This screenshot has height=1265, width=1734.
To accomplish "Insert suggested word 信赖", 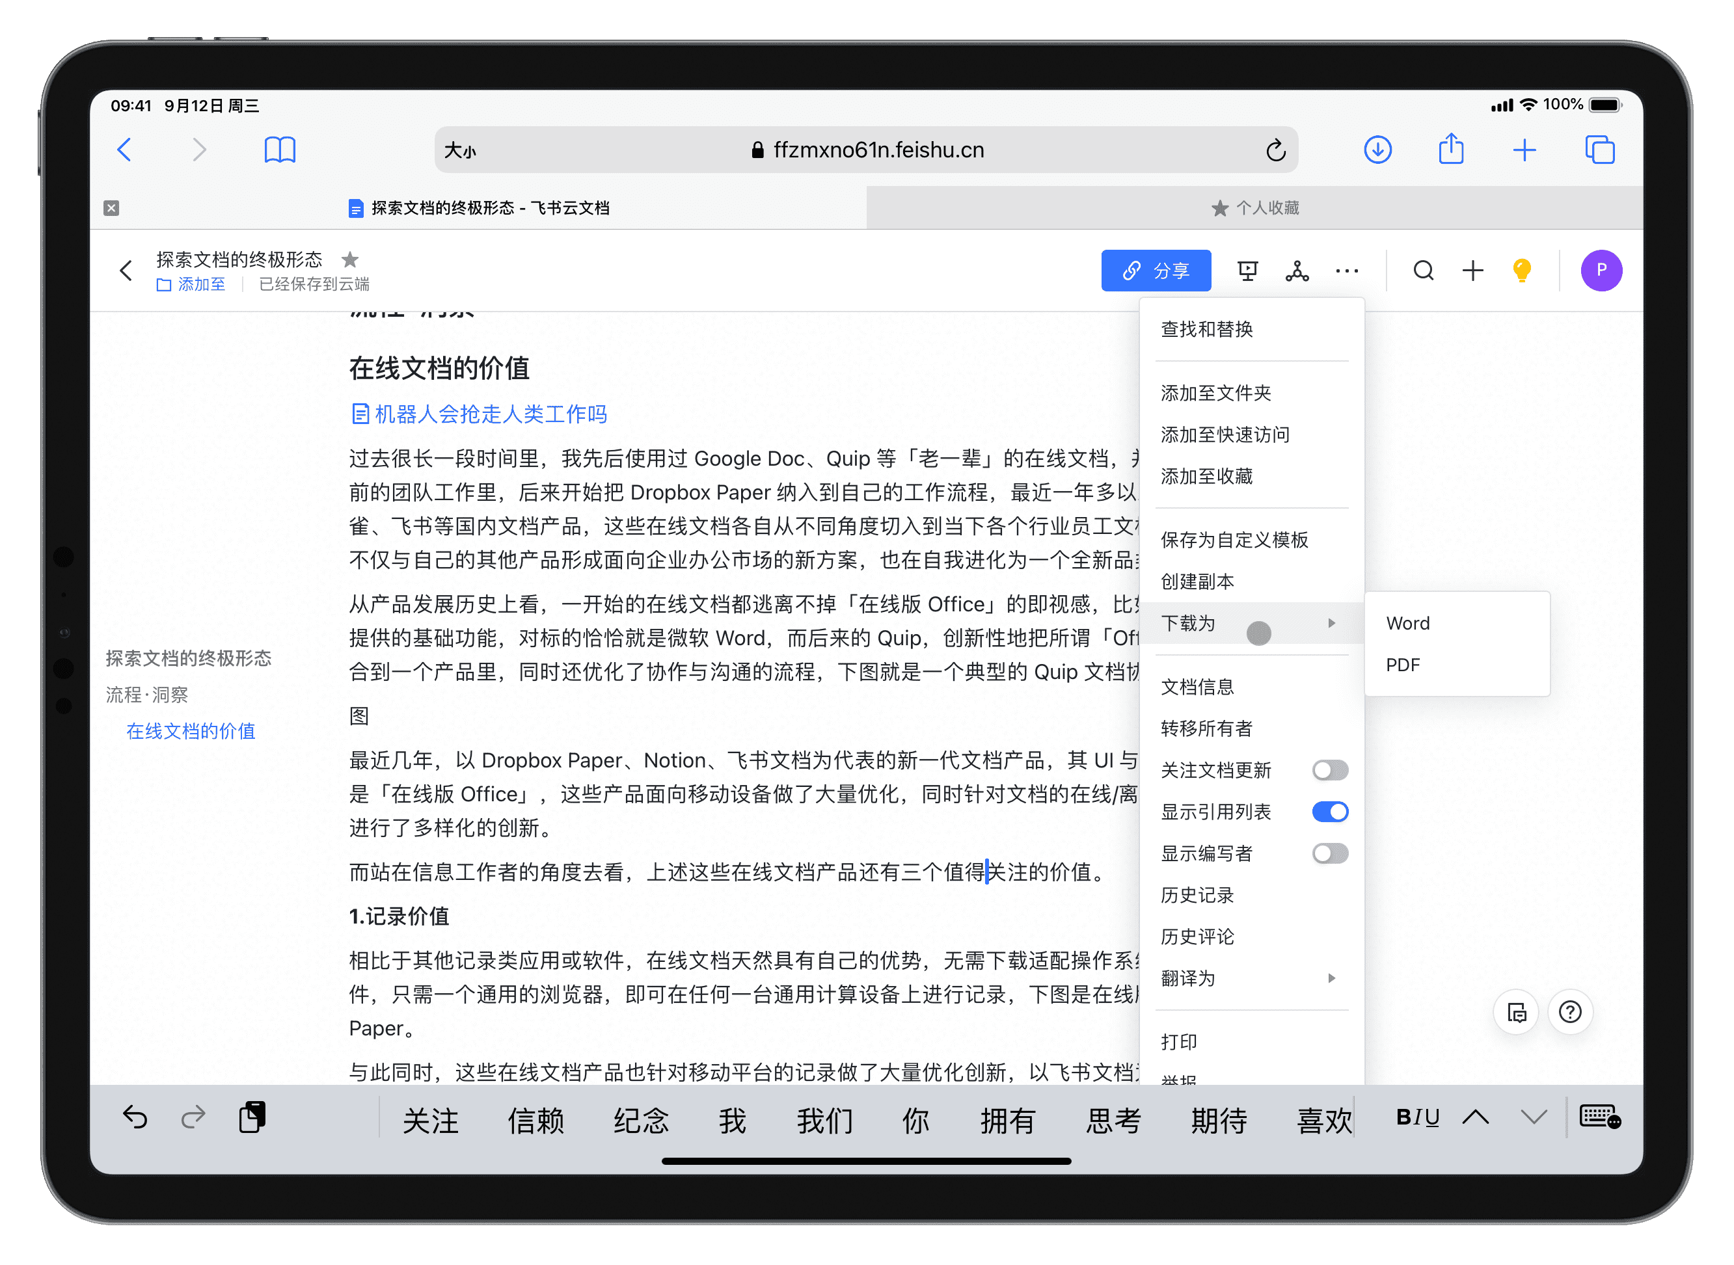I will point(535,1120).
